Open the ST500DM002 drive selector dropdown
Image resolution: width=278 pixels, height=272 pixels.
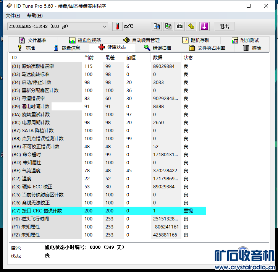pyautogui.click(x=58, y=26)
